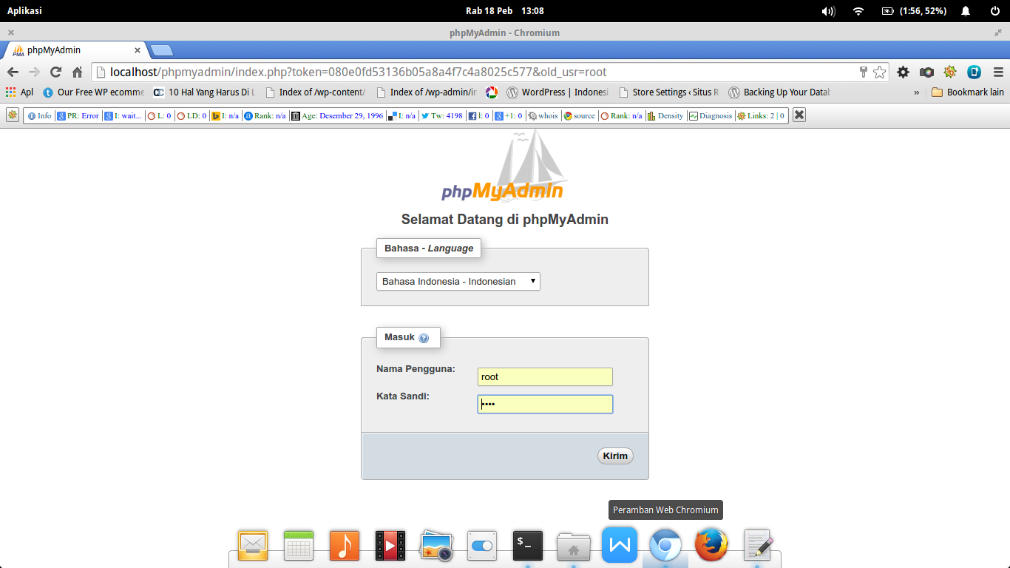This screenshot has height=568, width=1010.
Task: Open the Bookmark lain folder
Action: [x=968, y=92]
